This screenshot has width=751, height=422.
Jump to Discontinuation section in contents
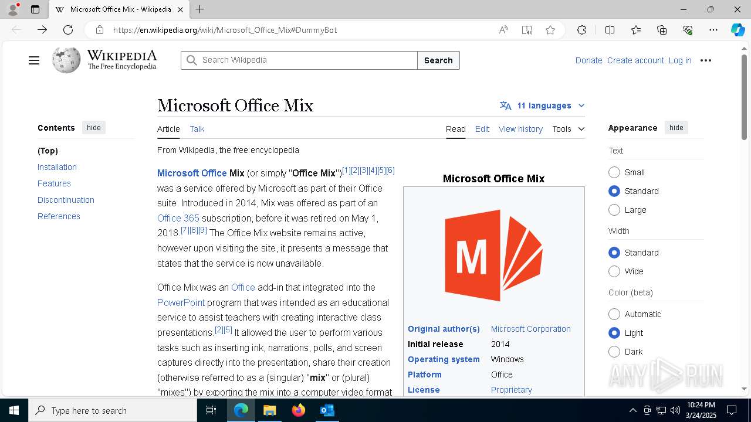(66, 200)
